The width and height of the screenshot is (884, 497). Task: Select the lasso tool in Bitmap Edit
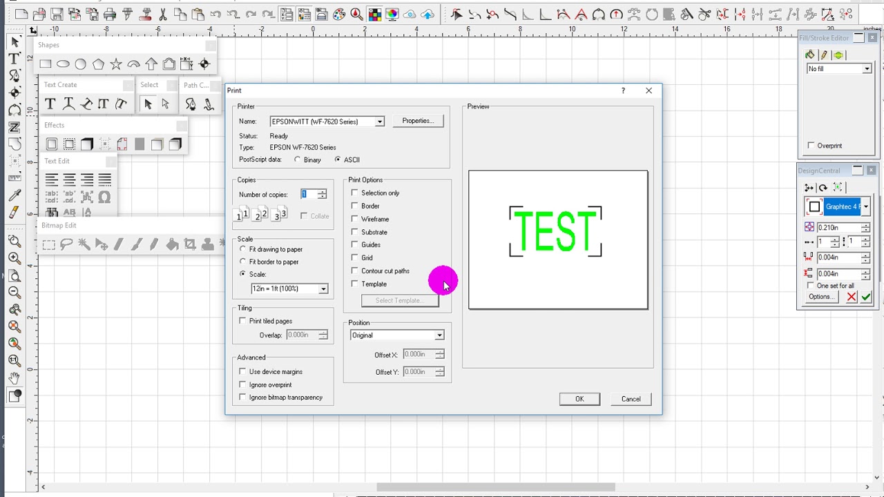click(x=66, y=244)
